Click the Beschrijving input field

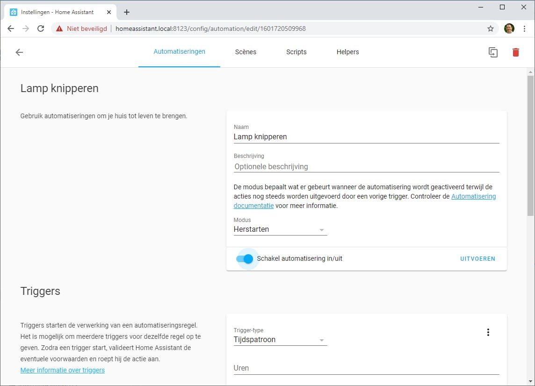point(366,166)
